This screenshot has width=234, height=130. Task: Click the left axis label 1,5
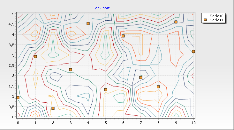[x=11, y=86]
